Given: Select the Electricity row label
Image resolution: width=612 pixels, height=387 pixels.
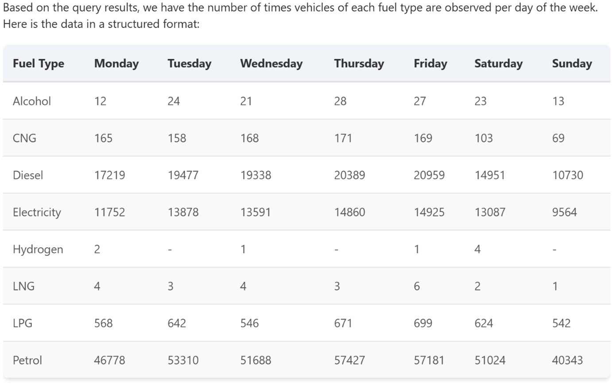Looking at the screenshot, I should pos(37,212).
